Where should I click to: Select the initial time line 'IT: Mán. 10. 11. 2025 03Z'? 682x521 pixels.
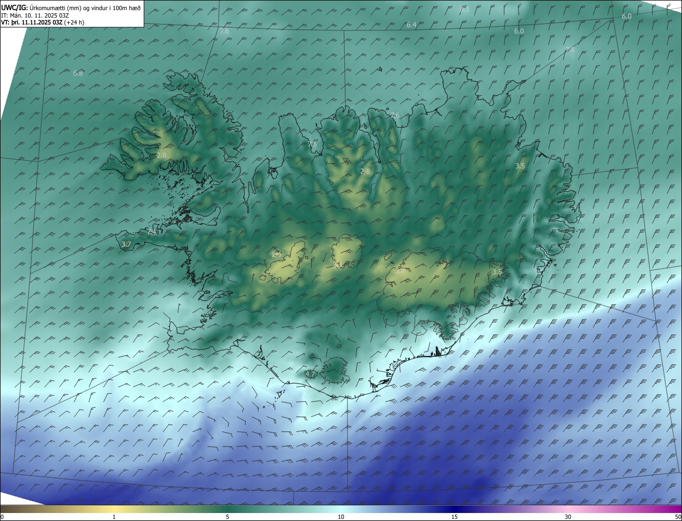34,15
